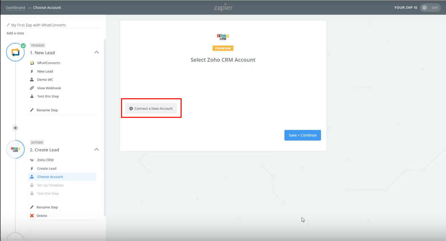Image resolution: width=446 pixels, height=241 pixels.
Task: Click lightning icon beside Create Lead
Action: [32, 168]
